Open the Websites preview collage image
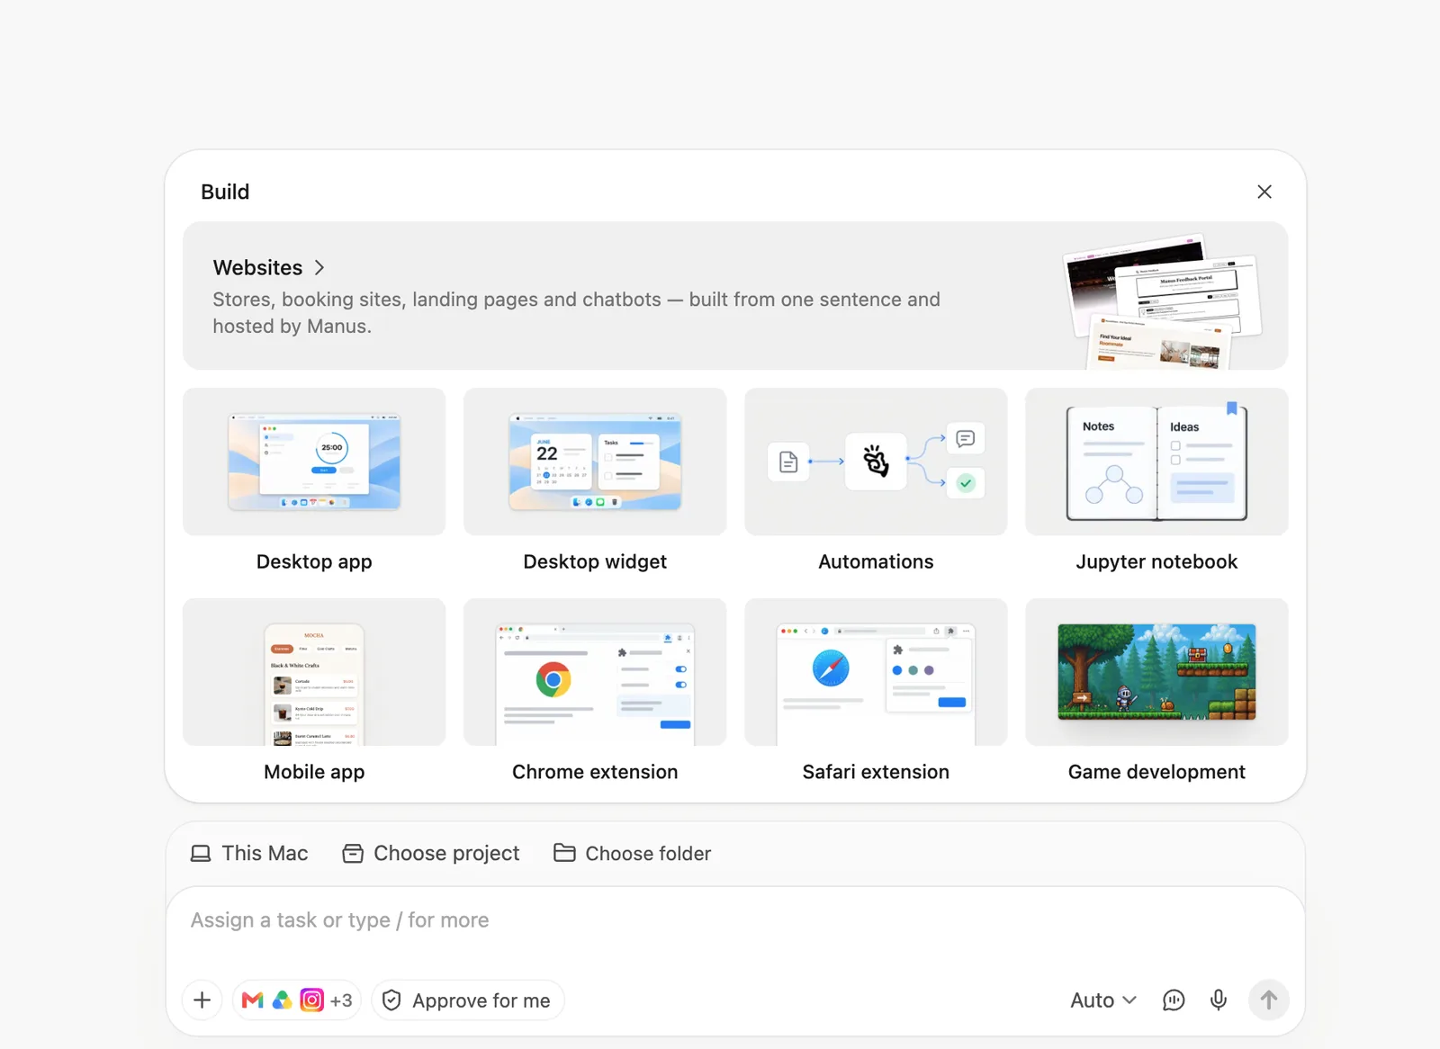Image resolution: width=1440 pixels, height=1049 pixels. 1161,301
